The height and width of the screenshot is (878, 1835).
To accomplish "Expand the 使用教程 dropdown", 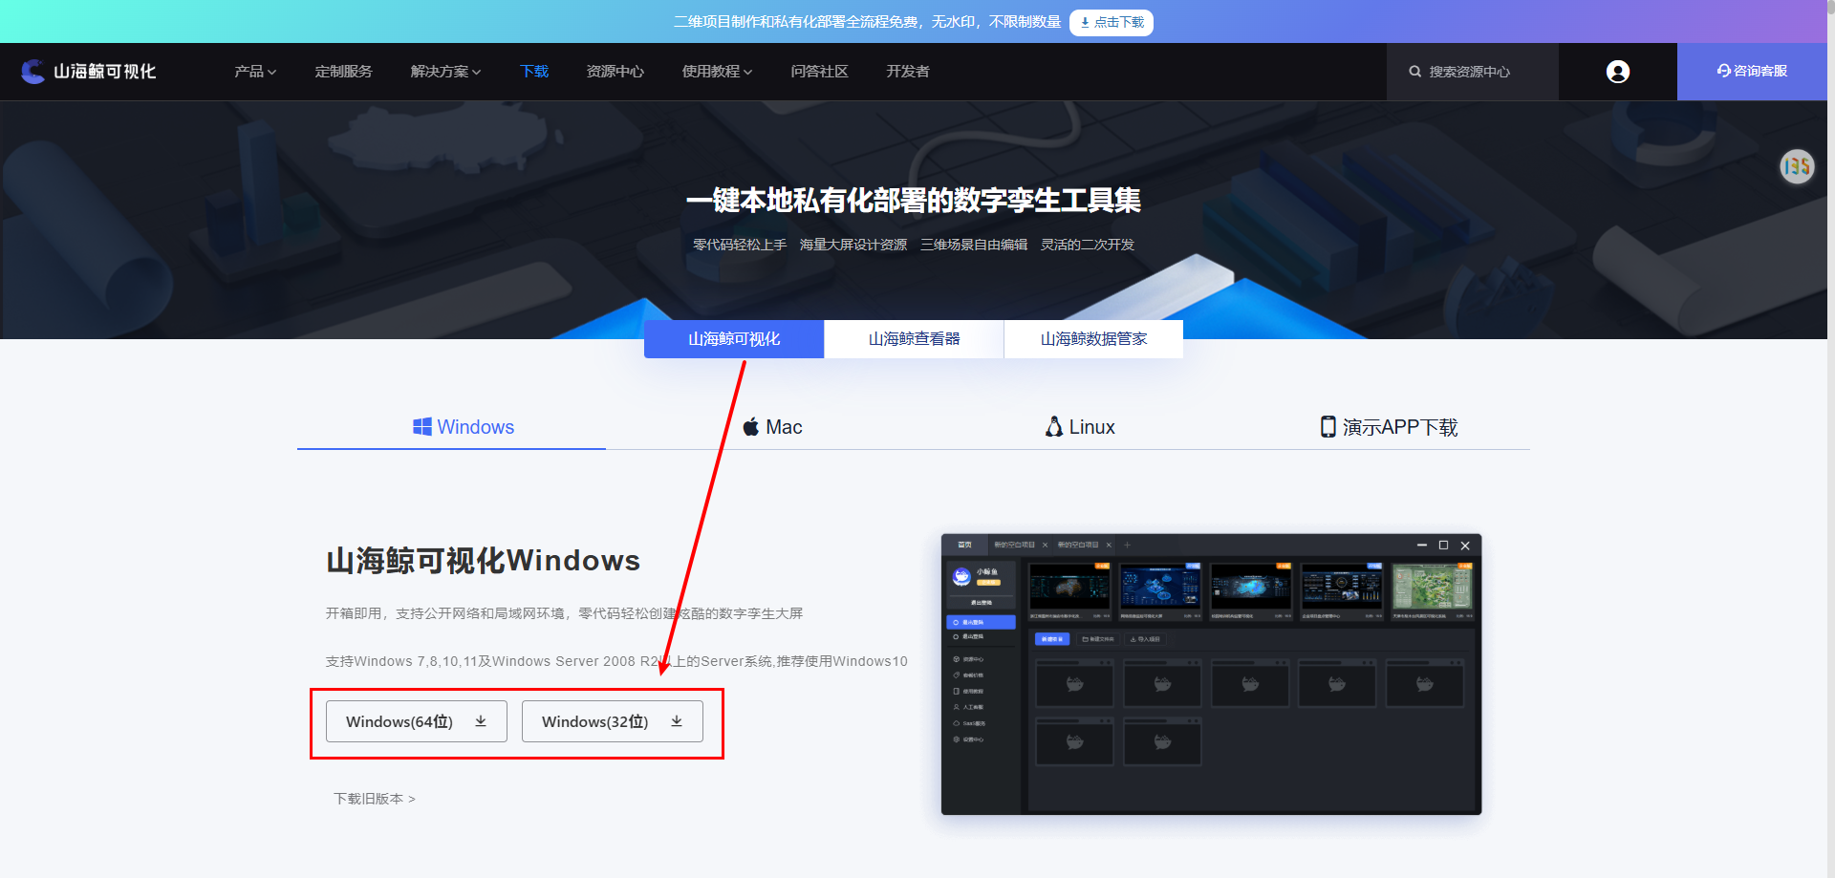I will coord(717,72).
